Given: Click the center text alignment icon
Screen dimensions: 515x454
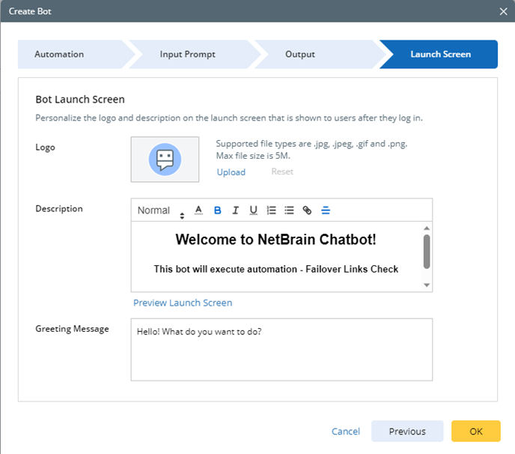Looking at the screenshot, I should (326, 211).
